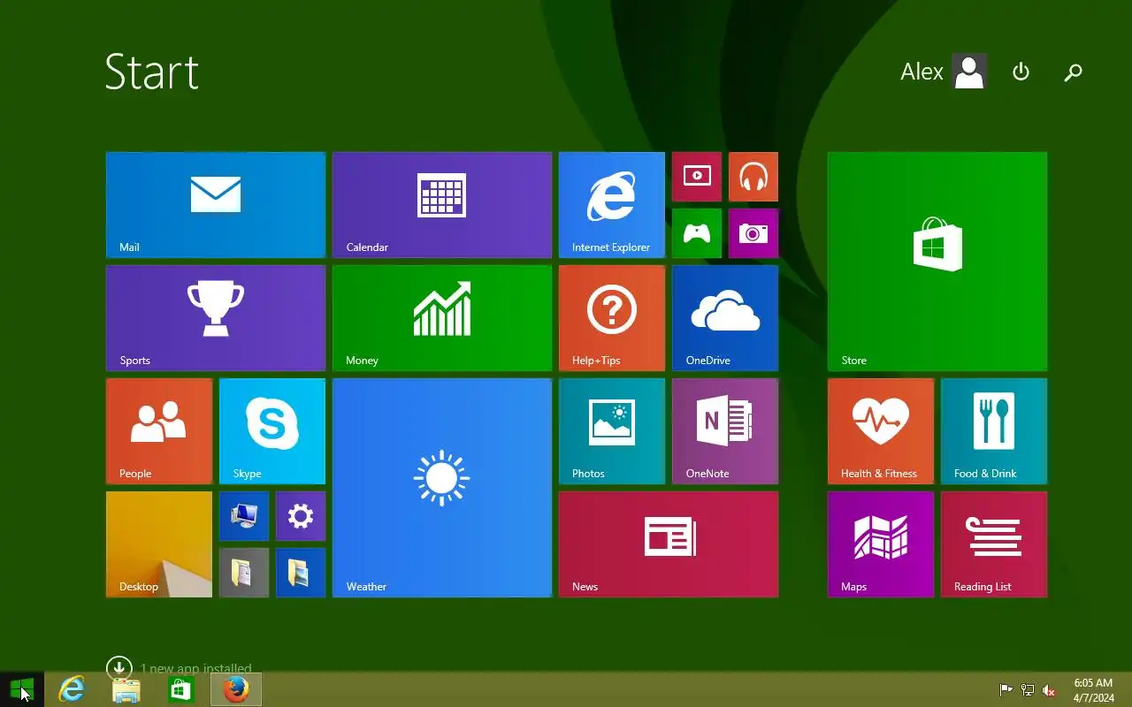This screenshot has width=1132, height=707.
Task: Open the Action Center flag icon
Action: click(1006, 690)
